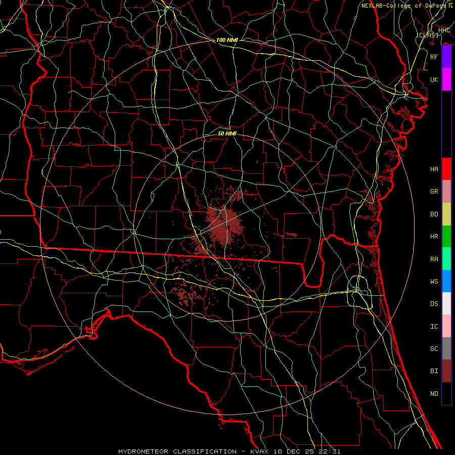The height and width of the screenshot is (455, 455).
Task: Click the RA legend label
Action: [434, 259]
